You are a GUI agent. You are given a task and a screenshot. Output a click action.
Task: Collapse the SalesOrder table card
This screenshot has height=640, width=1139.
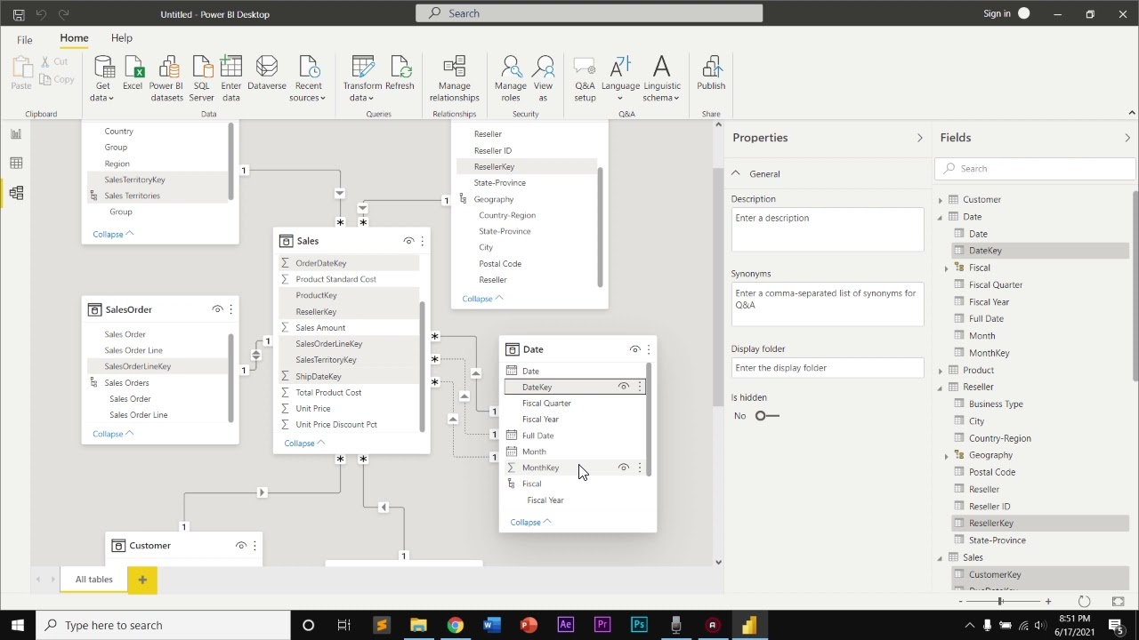[113, 434]
